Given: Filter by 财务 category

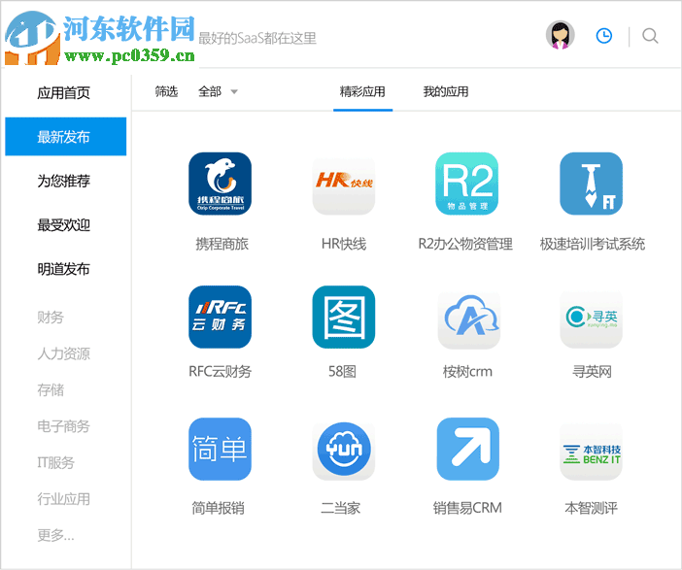Looking at the screenshot, I should (x=51, y=317).
